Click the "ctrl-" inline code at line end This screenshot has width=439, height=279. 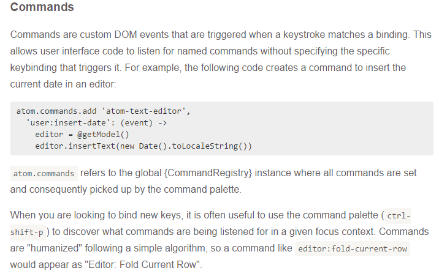[x=399, y=217]
